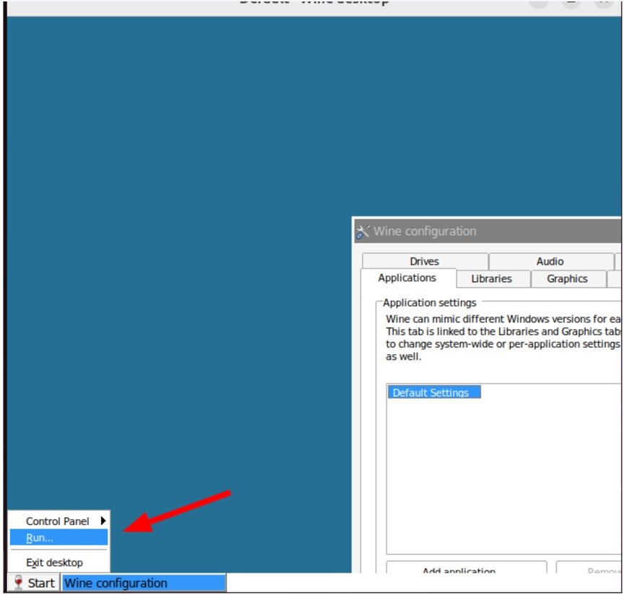Click the partially visible Remove button
Viewport: 624px width, 595px height.
pos(589,570)
